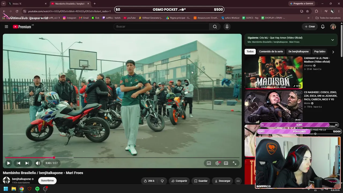Viewport: 343px width, 193px height.
Task: Bookmark this page with the star
Action: pyautogui.click(x=307, y=11)
